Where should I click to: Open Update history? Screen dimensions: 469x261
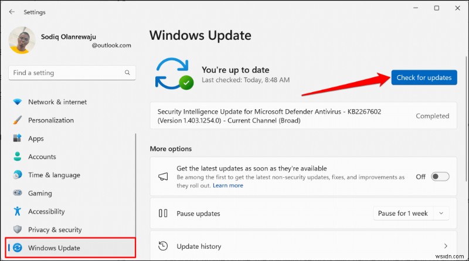click(x=303, y=246)
